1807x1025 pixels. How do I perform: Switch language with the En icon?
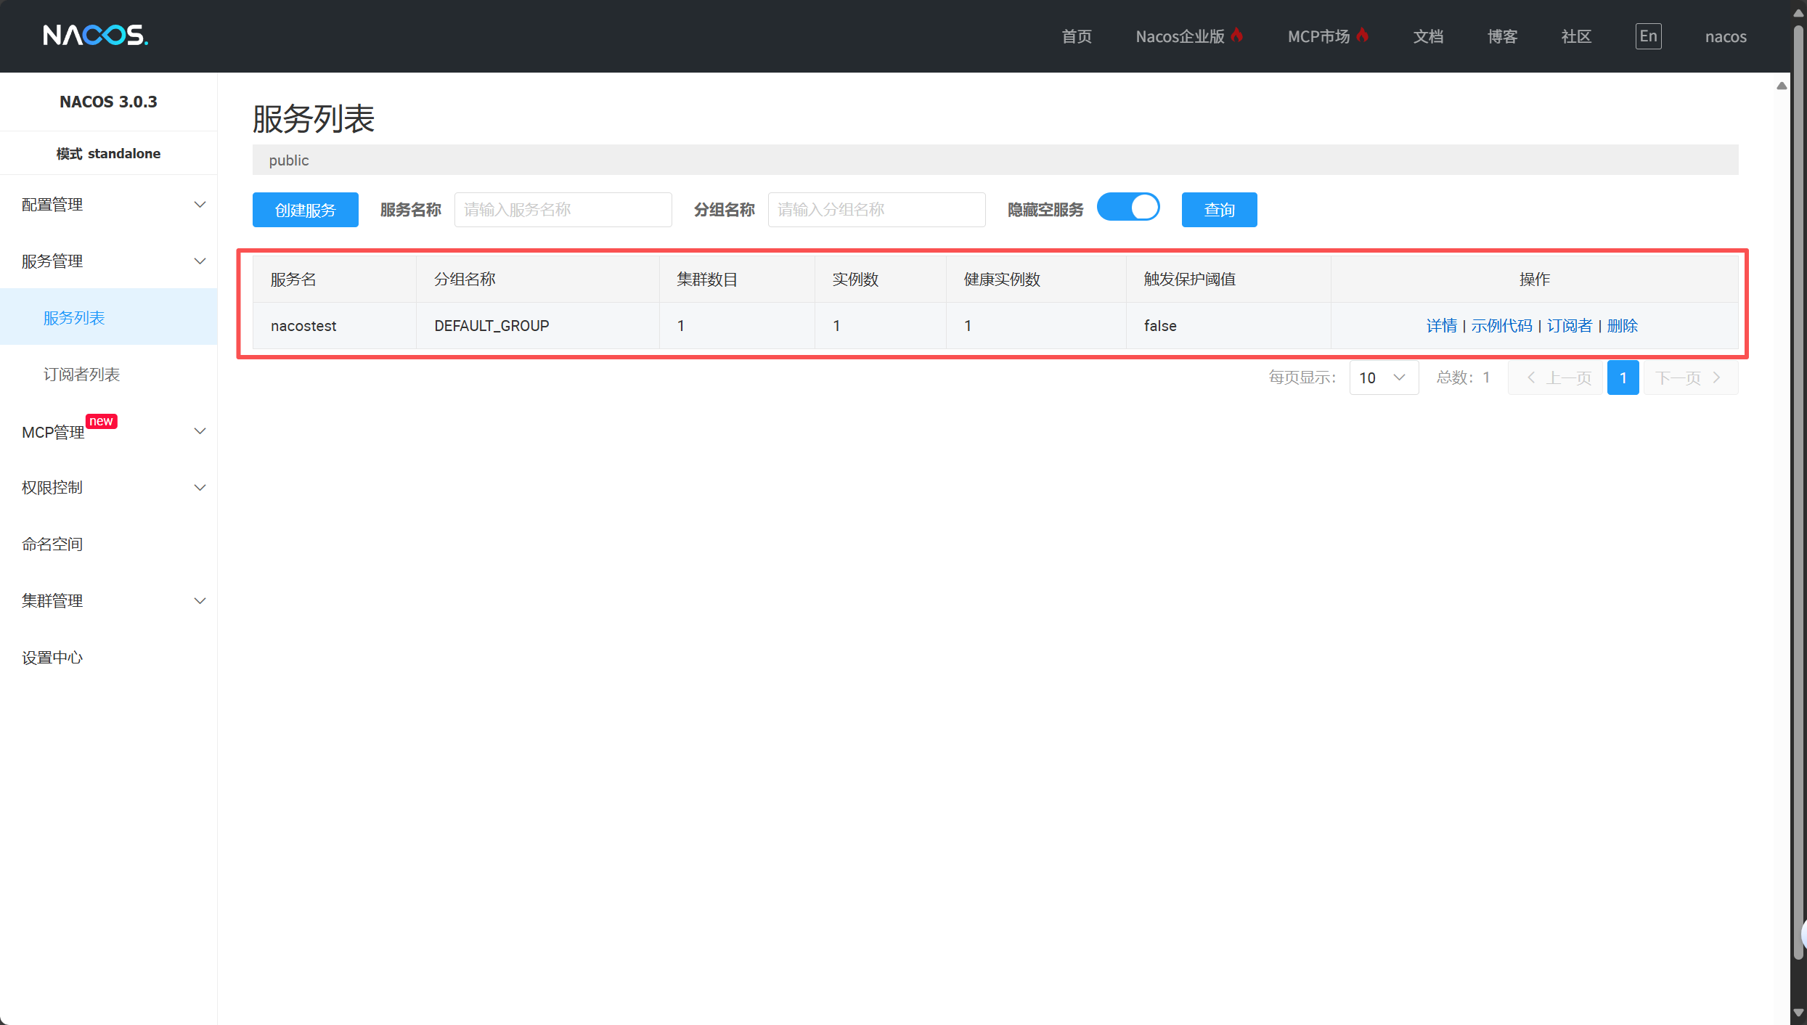(x=1648, y=36)
